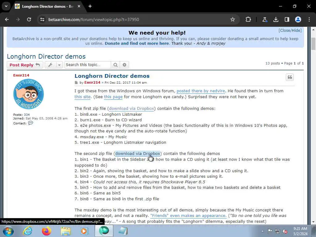Viewport: 316px width, 237px height.
Task: Click the Post Reply button
Action: (x=25, y=65)
